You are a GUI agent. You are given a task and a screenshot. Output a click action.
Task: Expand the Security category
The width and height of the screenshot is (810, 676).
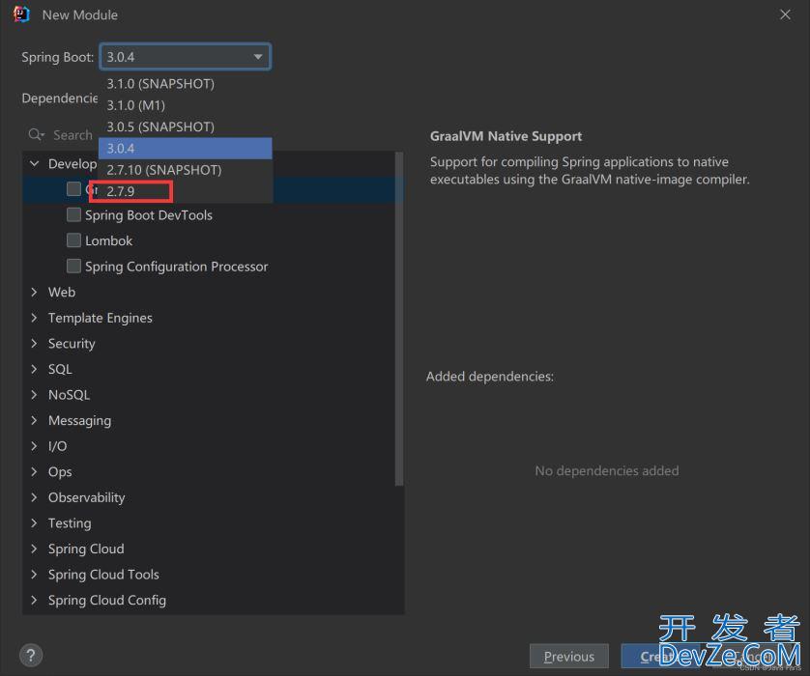(x=35, y=343)
